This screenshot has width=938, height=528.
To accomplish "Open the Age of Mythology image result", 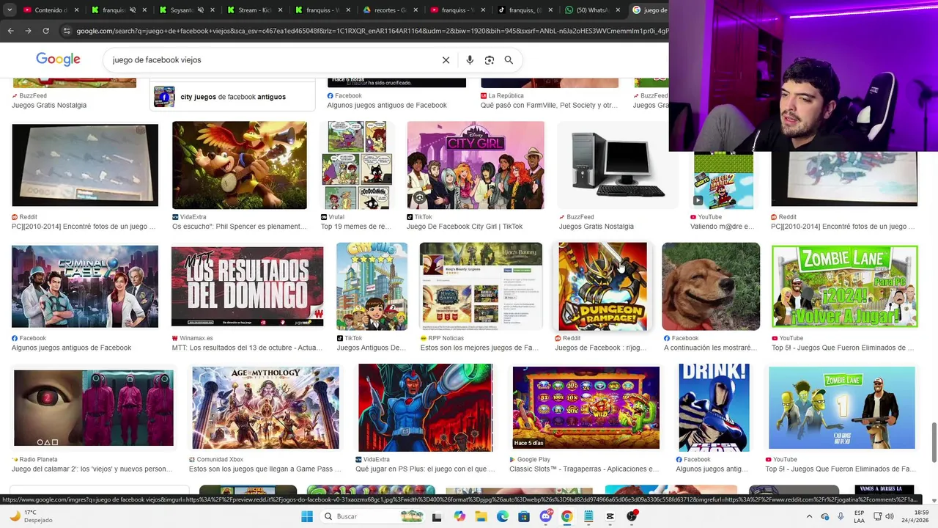I will pyautogui.click(x=265, y=408).
